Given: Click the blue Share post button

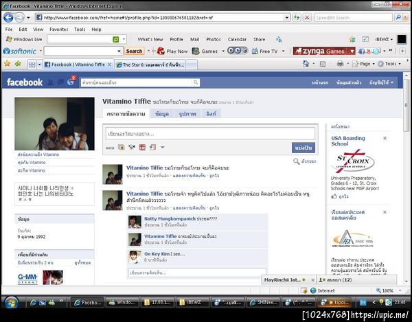Looking at the screenshot, I should pos(304,148).
